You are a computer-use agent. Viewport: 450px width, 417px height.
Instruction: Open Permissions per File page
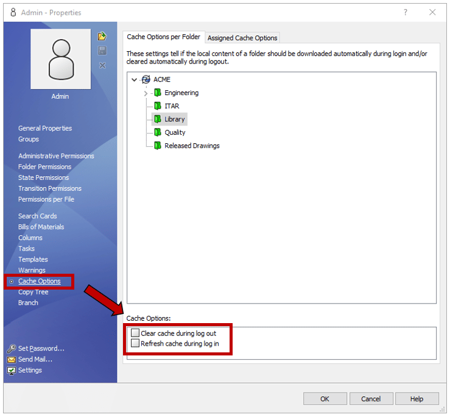[46, 199]
